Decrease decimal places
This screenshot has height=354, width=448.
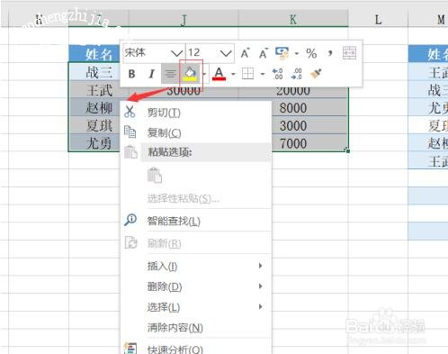(x=296, y=74)
